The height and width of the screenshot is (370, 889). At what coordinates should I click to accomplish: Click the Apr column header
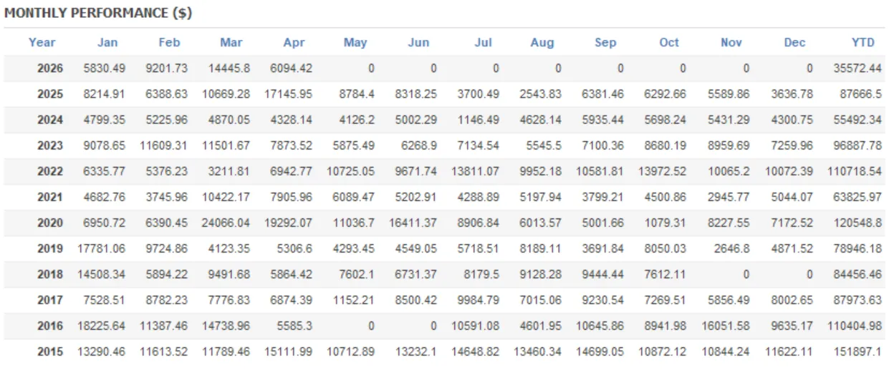click(294, 42)
